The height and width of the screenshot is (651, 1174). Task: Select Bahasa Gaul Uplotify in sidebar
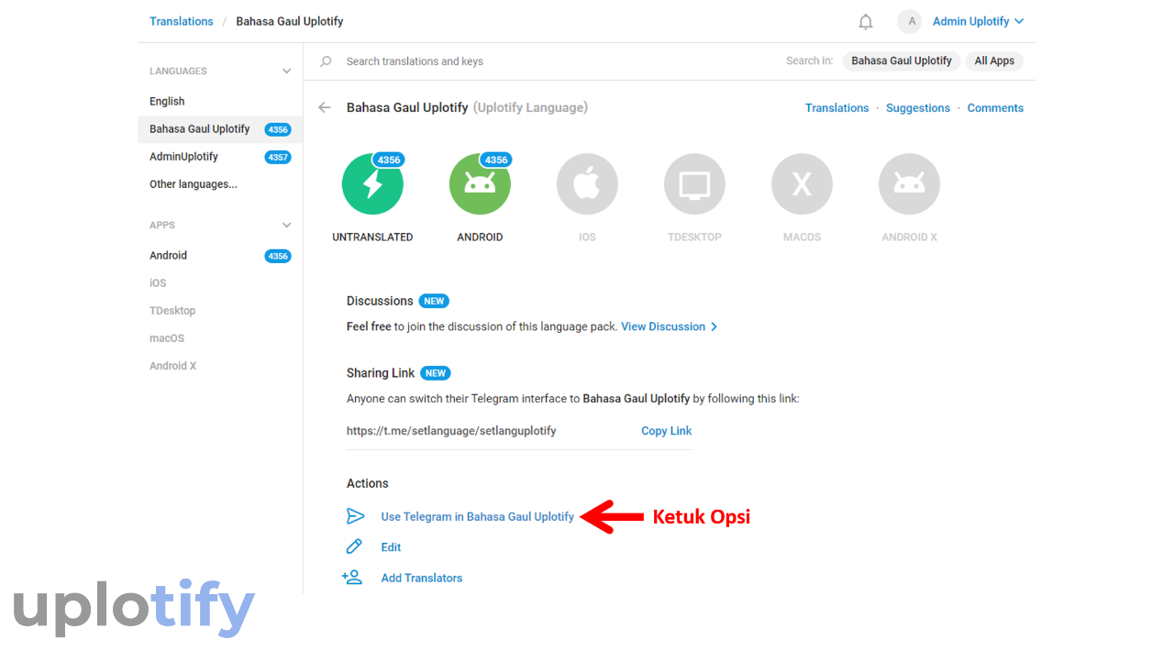tap(220, 129)
